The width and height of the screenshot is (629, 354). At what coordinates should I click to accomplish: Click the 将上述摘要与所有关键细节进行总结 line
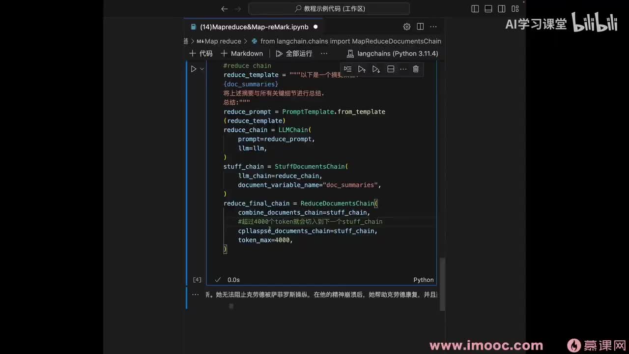point(274,93)
